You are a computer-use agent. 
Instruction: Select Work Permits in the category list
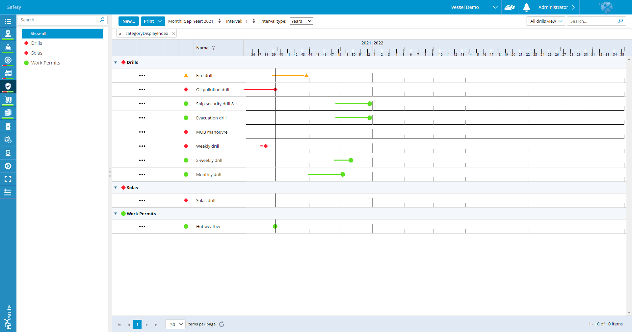click(45, 63)
